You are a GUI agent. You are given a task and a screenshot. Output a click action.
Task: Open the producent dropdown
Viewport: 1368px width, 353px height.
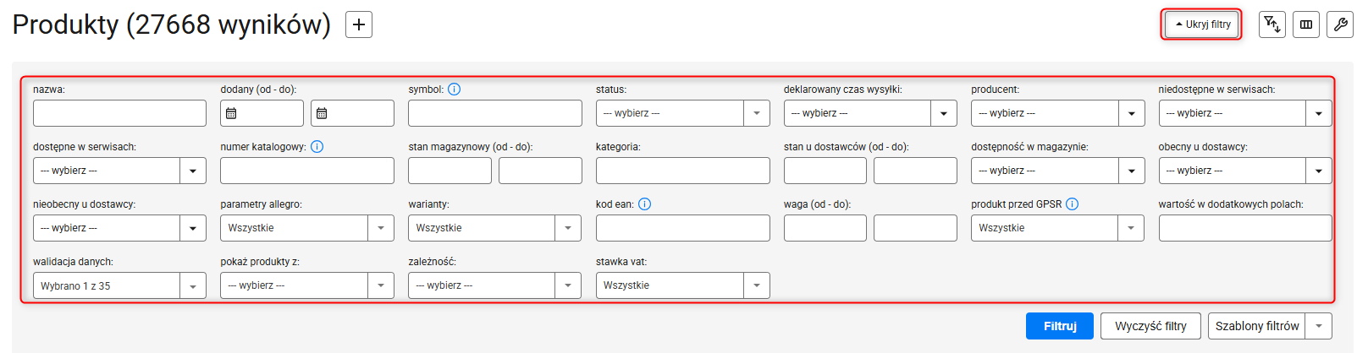1057,113
